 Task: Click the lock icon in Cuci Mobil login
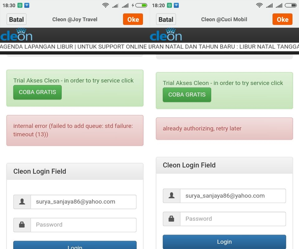click(x=171, y=218)
